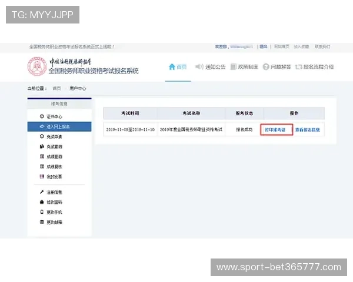This screenshot has height=282, width=353.
Task: Click the top announcement text about 报名系统
Action: 72,46
